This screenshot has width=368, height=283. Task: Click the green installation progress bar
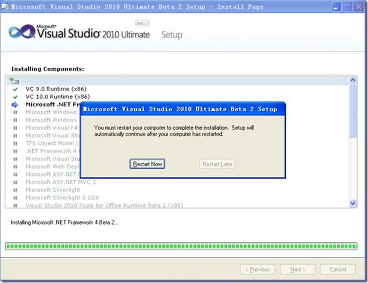pyautogui.click(x=181, y=246)
